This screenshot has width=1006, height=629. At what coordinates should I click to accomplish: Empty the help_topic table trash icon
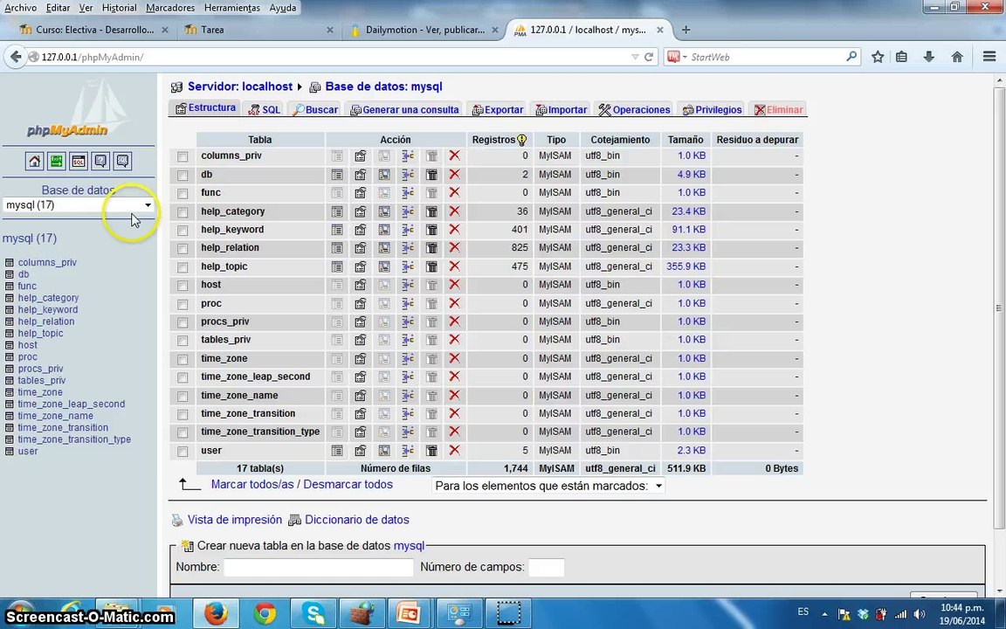tap(431, 266)
